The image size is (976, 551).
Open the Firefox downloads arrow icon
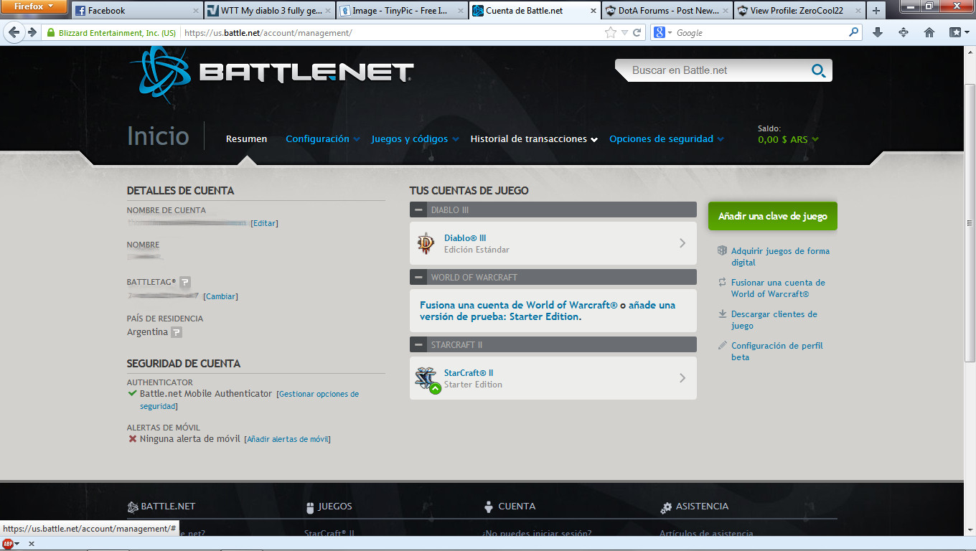click(878, 32)
